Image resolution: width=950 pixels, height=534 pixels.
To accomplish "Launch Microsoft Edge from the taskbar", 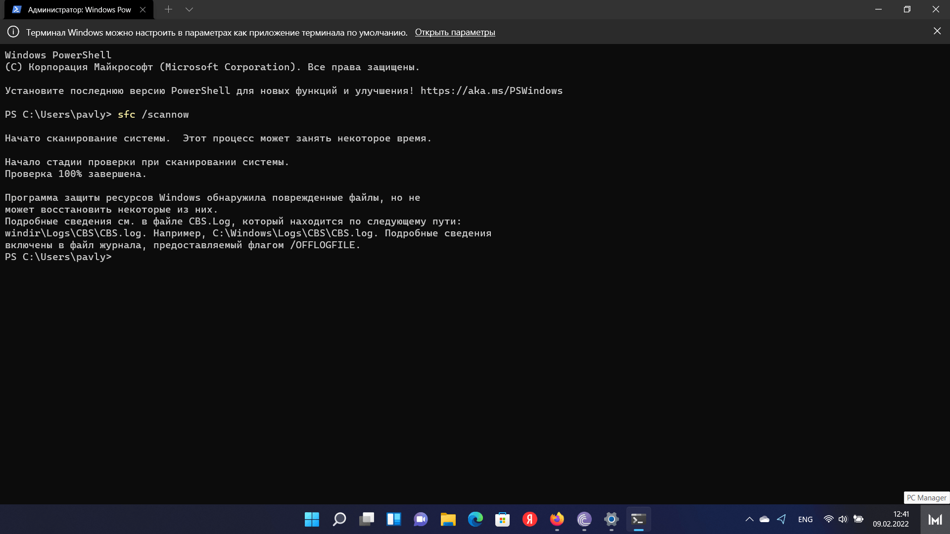I will tap(475, 519).
